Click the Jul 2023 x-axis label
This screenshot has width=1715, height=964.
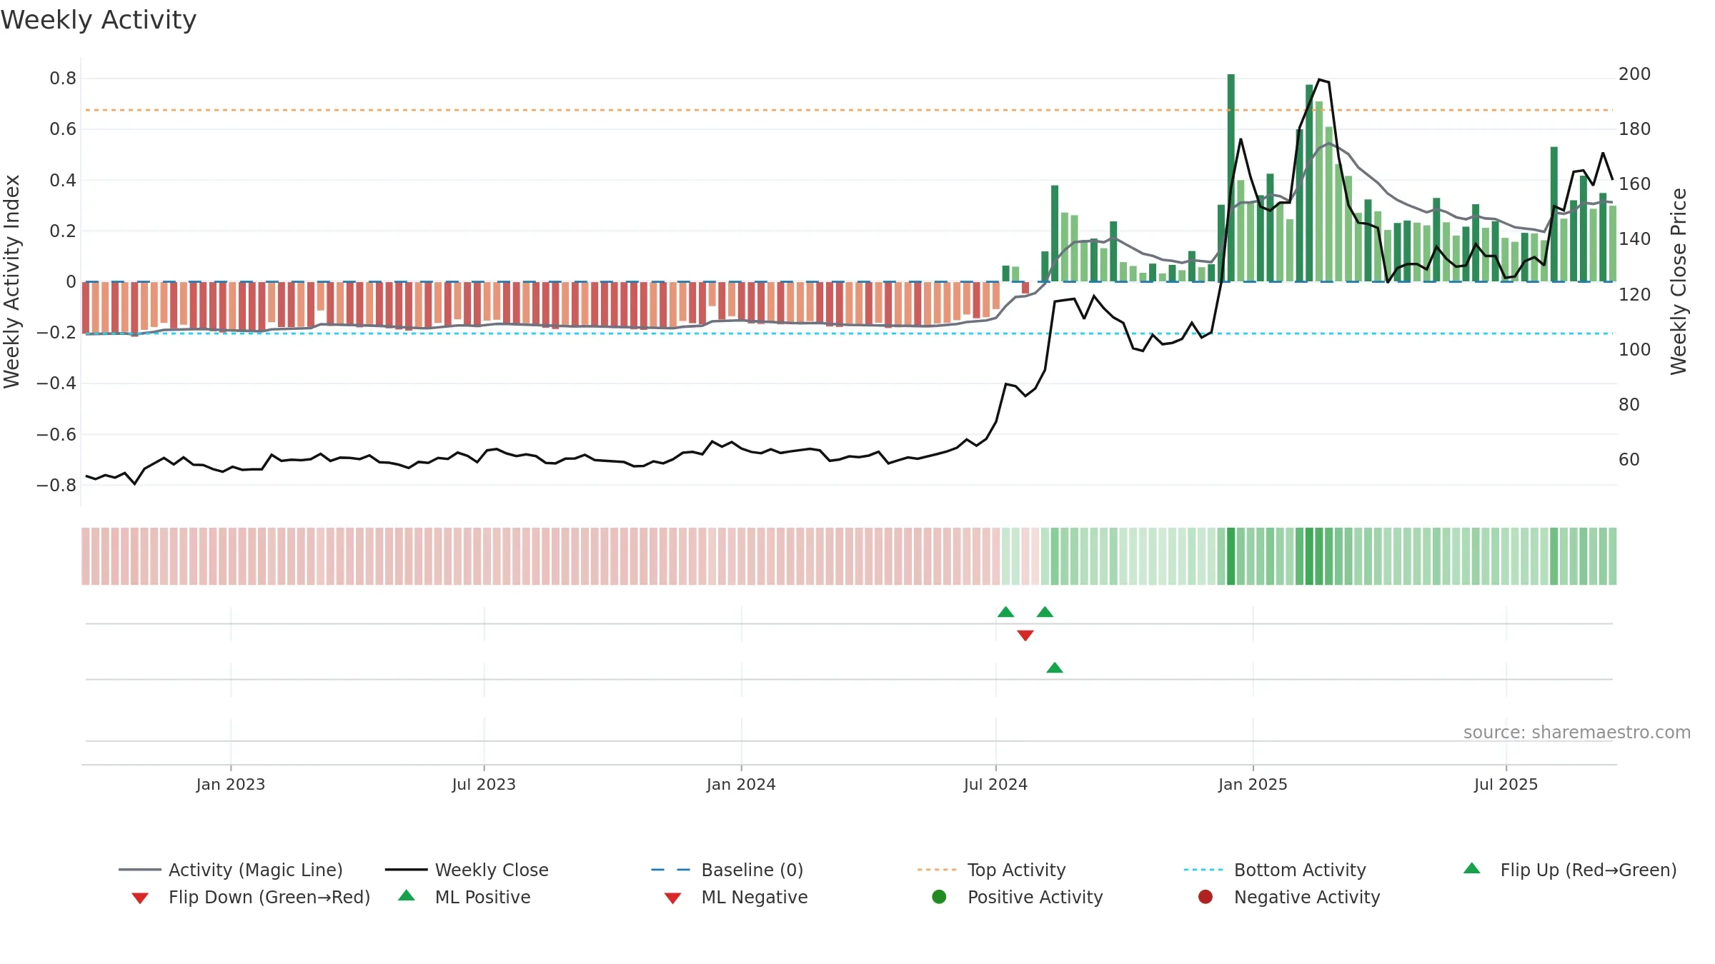click(x=484, y=785)
